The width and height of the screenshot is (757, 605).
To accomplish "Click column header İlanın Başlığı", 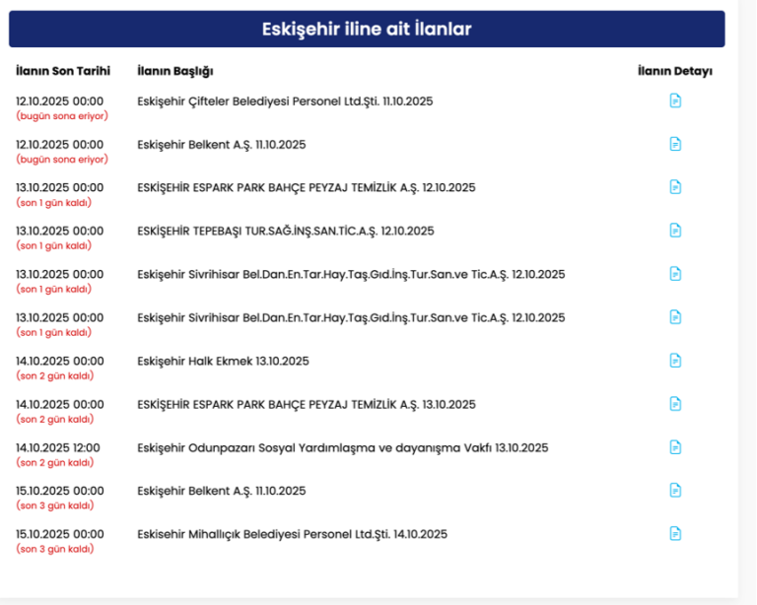I will click(x=175, y=71).
